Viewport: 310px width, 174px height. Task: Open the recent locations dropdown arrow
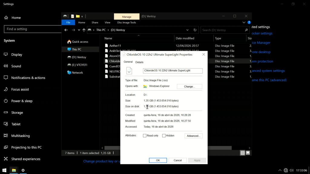(x=79, y=30)
